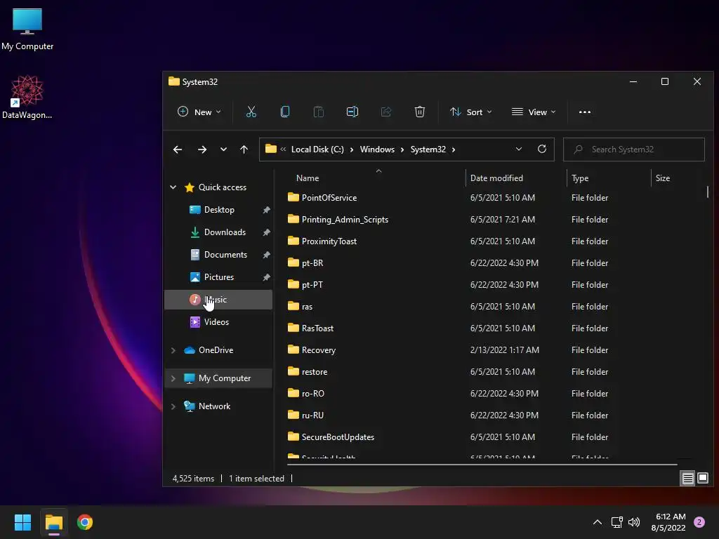
Task: Click the Share icon in toolbar
Action: 386,112
